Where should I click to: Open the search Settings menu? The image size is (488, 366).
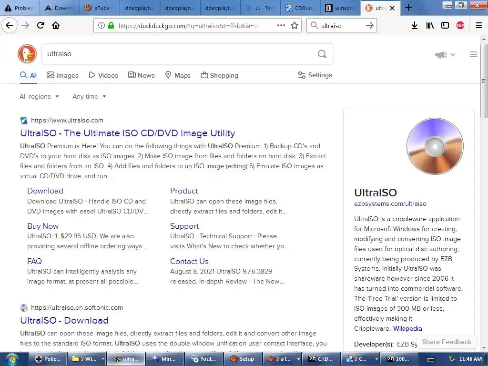coord(315,75)
